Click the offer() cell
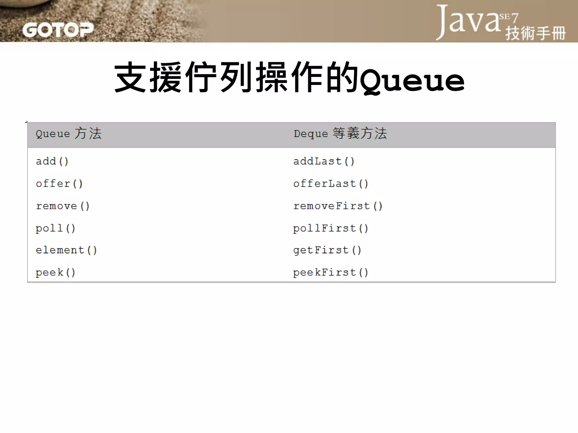Viewport: 578px width, 433px height. (x=59, y=184)
